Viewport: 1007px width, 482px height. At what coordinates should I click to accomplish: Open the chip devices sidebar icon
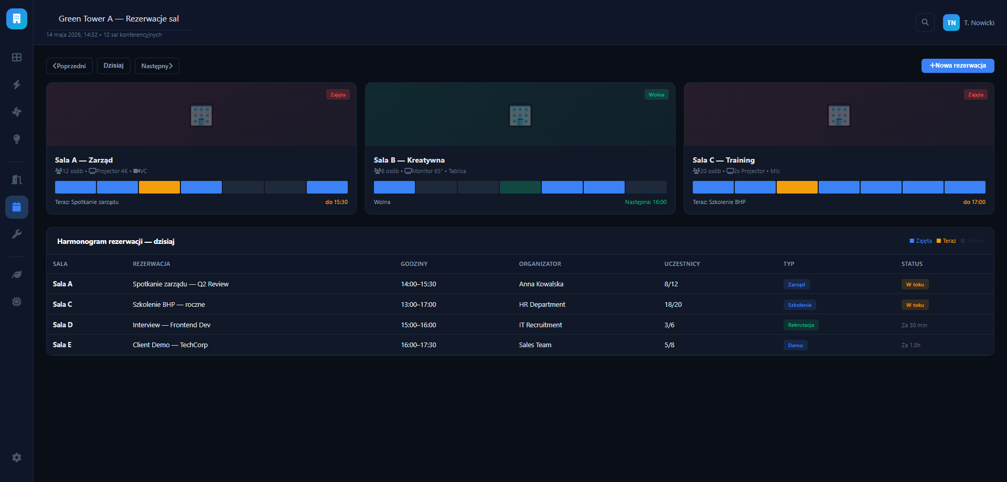click(17, 302)
